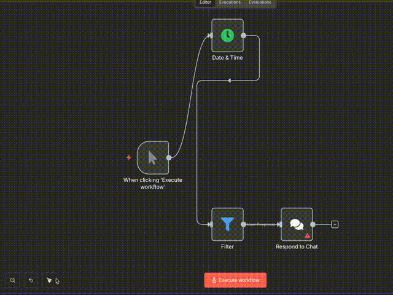Select the Date & Time clock node
The width and height of the screenshot is (393, 295).
click(227, 35)
